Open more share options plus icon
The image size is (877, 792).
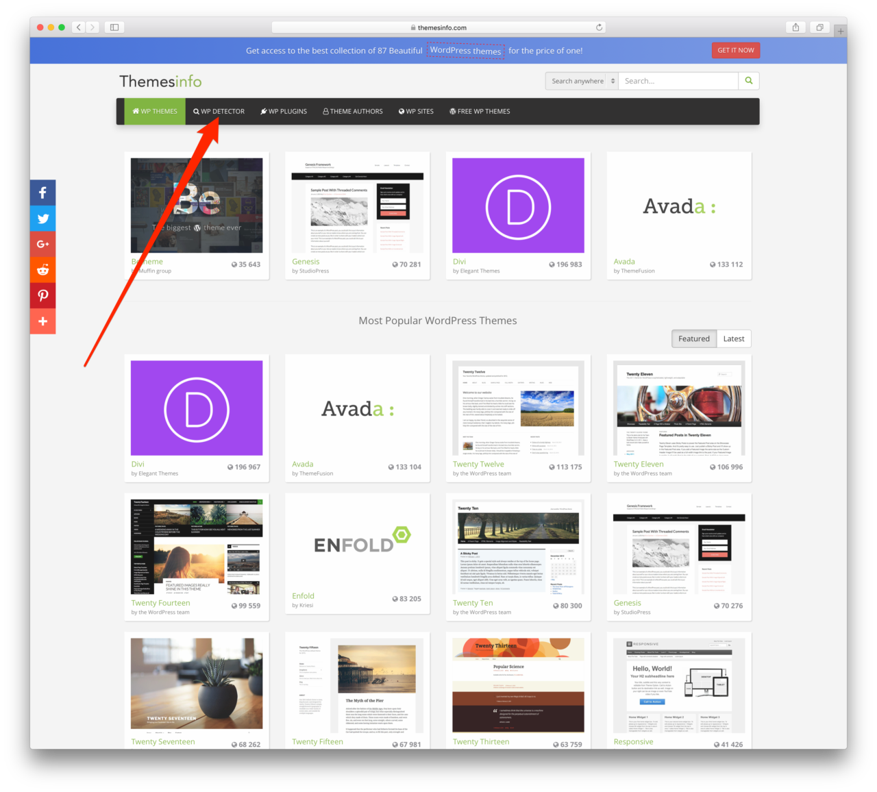pyautogui.click(x=42, y=321)
